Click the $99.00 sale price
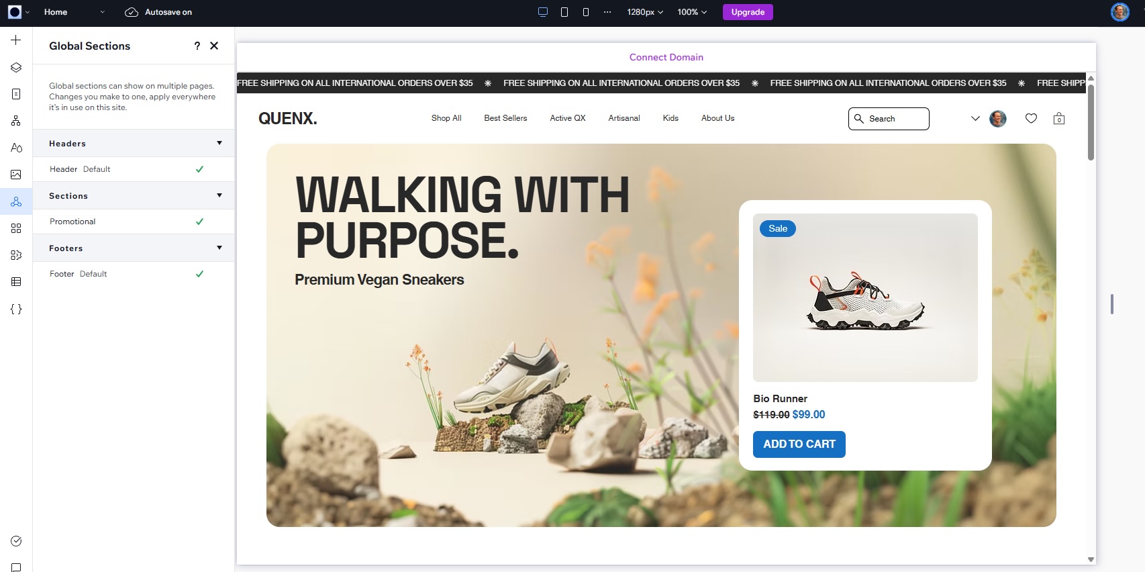The height and width of the screenshot is (572, 1145). [809, 415]
